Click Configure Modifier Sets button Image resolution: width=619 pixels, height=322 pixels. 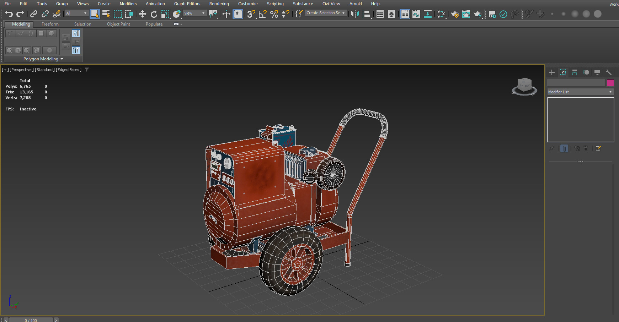[x=598, y=148]
